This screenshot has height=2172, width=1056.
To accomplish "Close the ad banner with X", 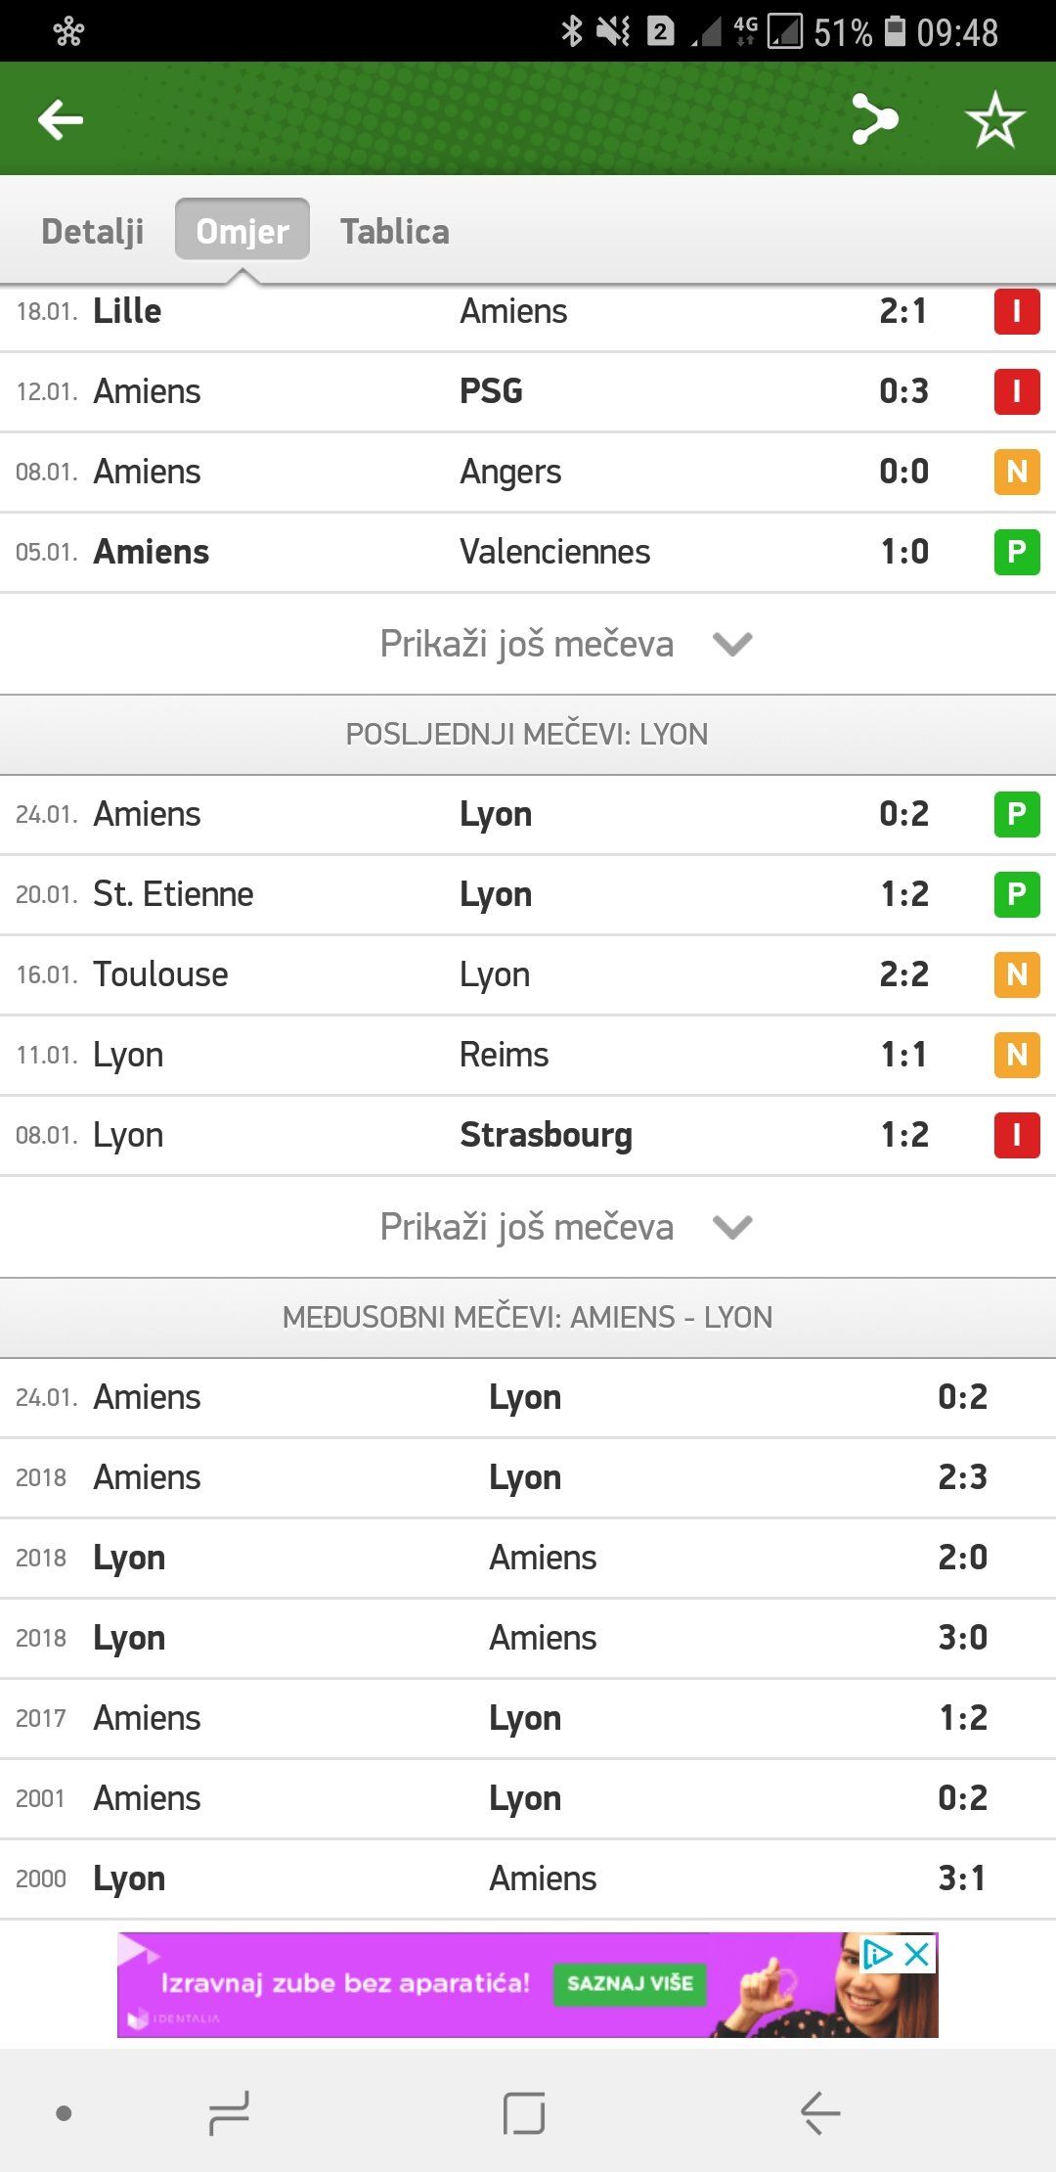I will tap(917, 1955).
